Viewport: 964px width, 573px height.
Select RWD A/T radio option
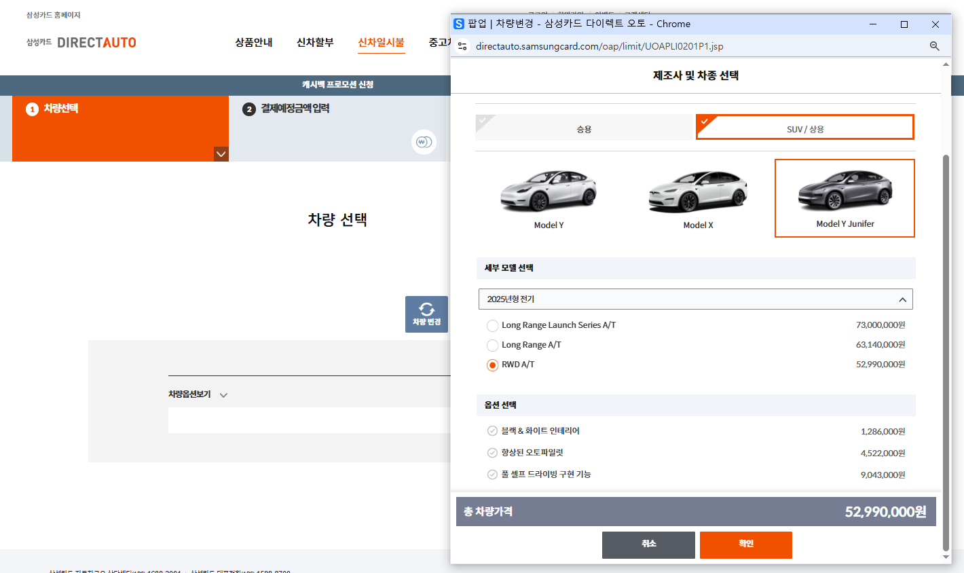492,365
